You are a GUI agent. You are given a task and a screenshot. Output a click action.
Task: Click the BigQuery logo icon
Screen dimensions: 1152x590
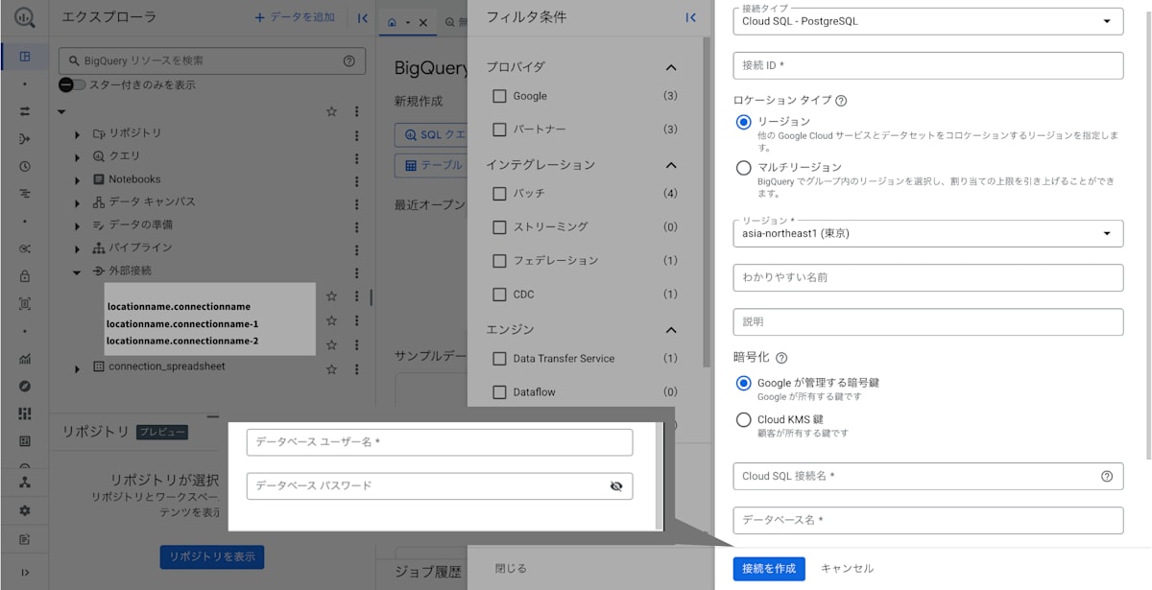click(x=25, y=18)
